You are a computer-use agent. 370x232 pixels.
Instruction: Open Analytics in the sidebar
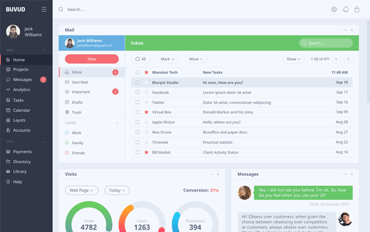[x=22, y=90]
